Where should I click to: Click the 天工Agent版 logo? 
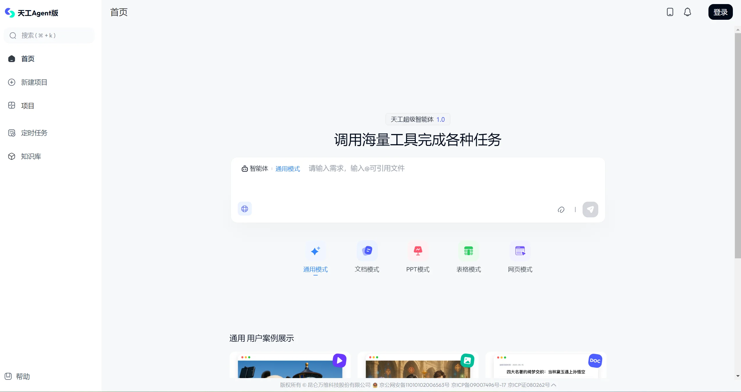pyautogui.click(x=32, y=12)
